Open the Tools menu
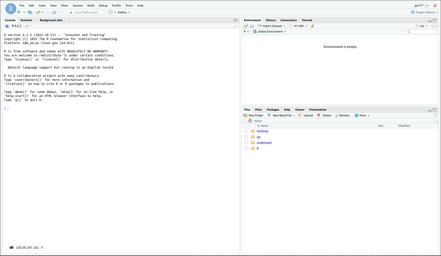The height and width of the screenshot is (256, 441). pyautogui.click(x=129, y=6)
